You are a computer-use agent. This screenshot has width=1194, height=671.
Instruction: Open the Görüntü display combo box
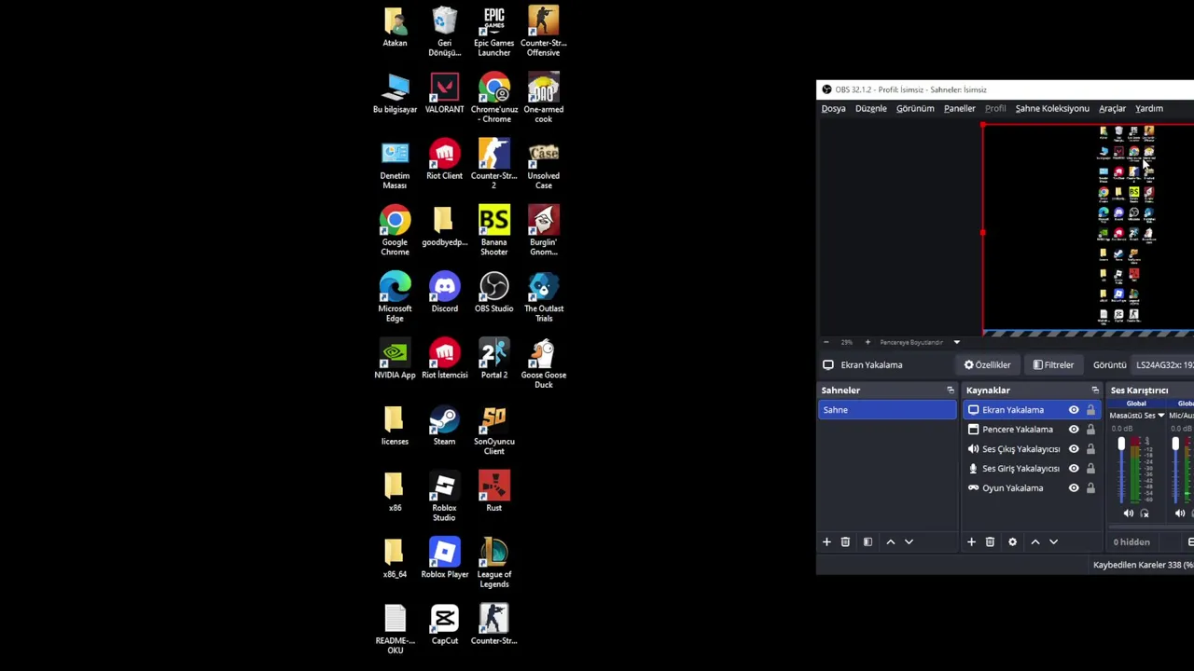(1163, 365)
